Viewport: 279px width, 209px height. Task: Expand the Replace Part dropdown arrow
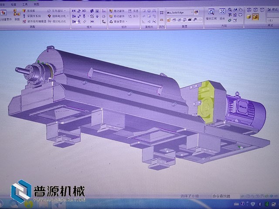[127, 21]
